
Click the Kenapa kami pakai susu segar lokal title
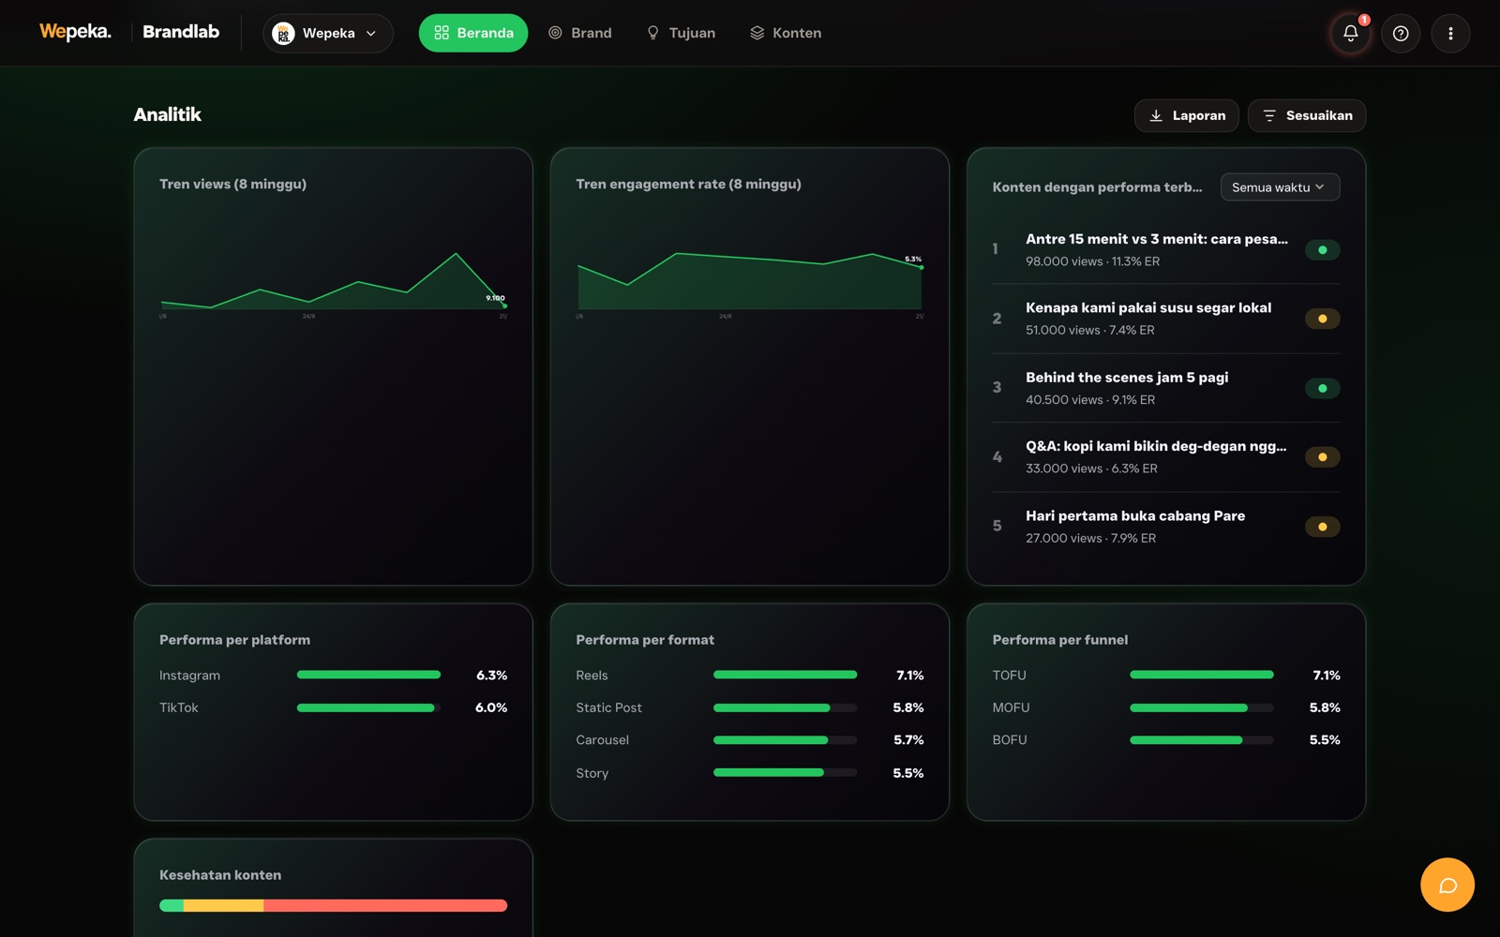point(1148,307)
